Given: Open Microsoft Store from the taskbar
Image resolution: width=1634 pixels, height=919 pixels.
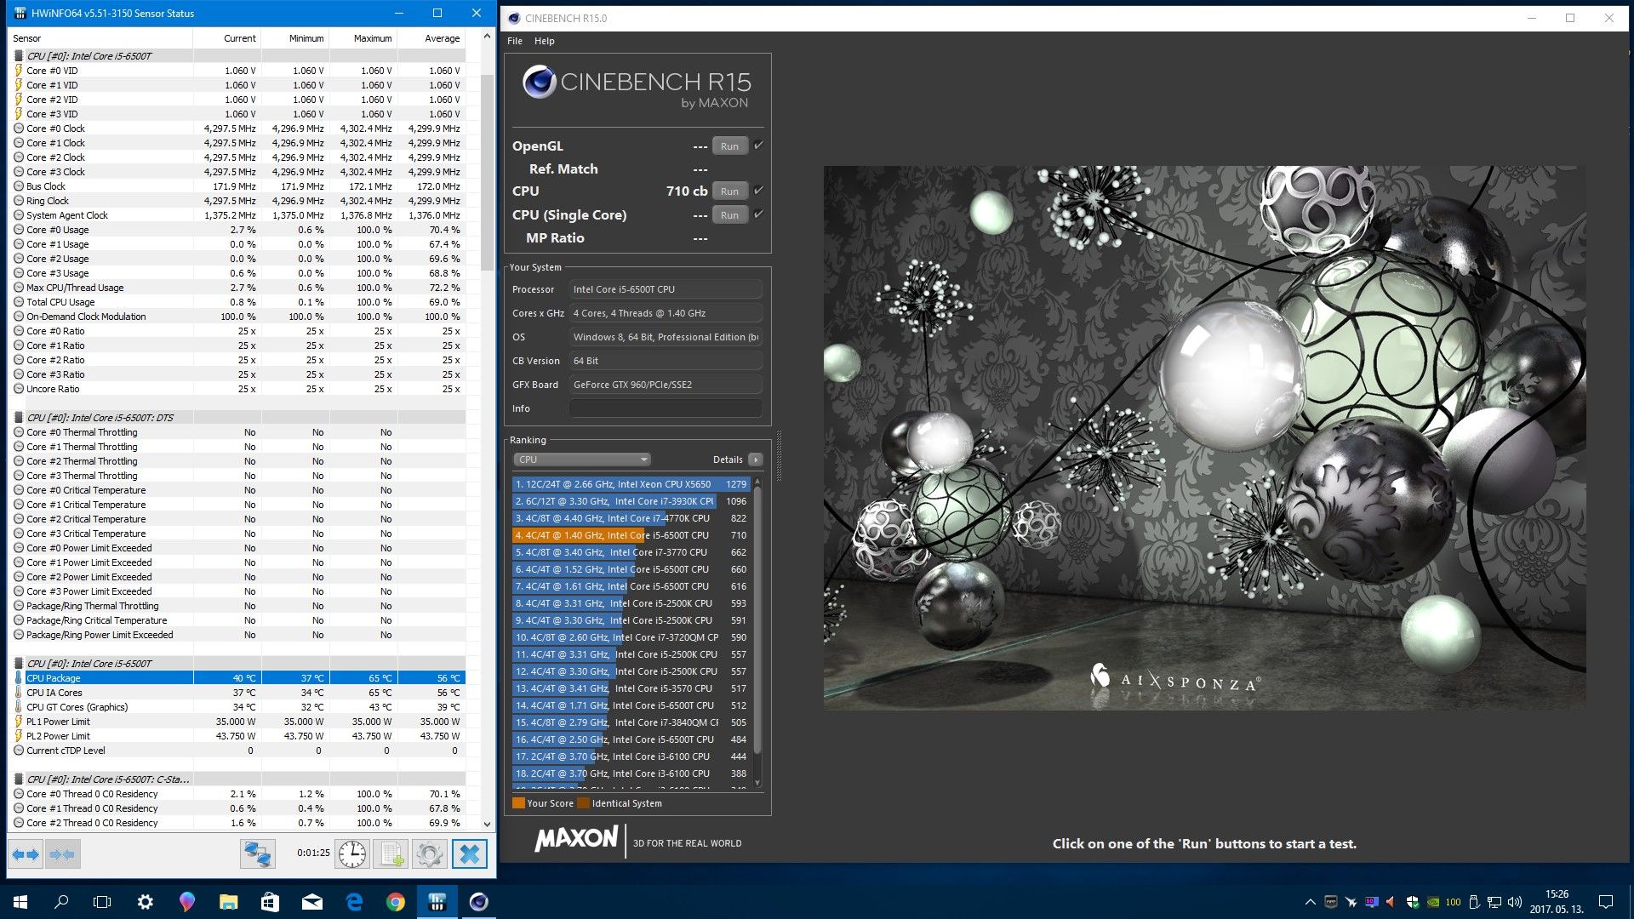Looking at the screenshot, I should point(270,902).
